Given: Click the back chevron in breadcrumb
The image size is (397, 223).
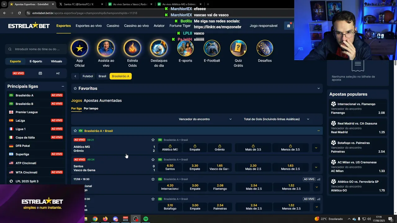Looking at the screenshot, I should pyautogui.click(x=75, y=76).
